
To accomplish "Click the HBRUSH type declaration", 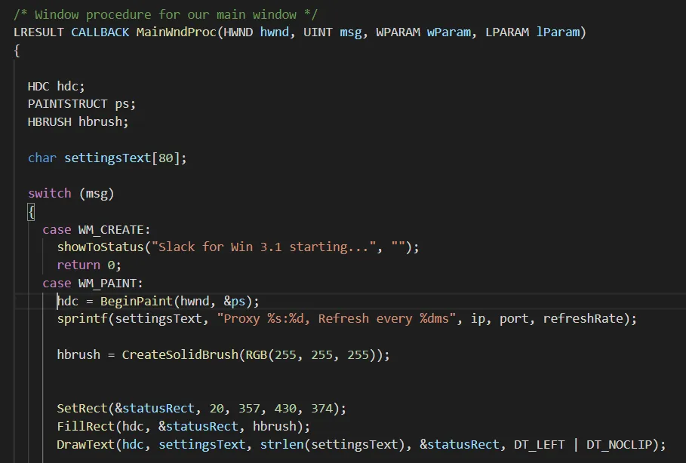I will pos(50,121).
